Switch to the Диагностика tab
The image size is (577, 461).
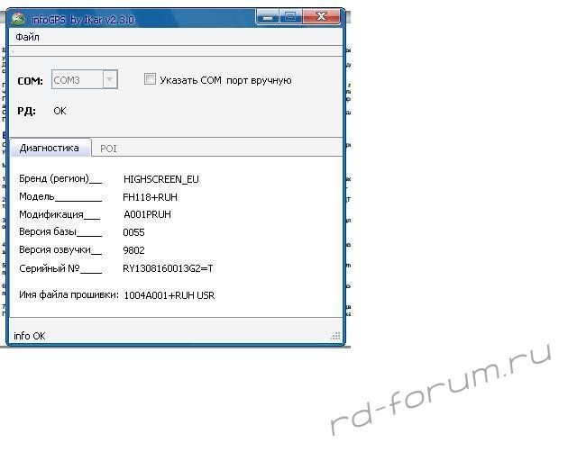49,148
